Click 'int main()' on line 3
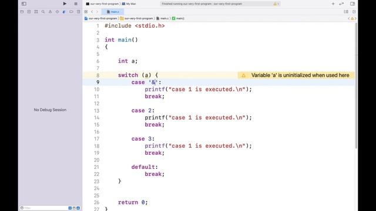The image size is (376, 211). 121,40
